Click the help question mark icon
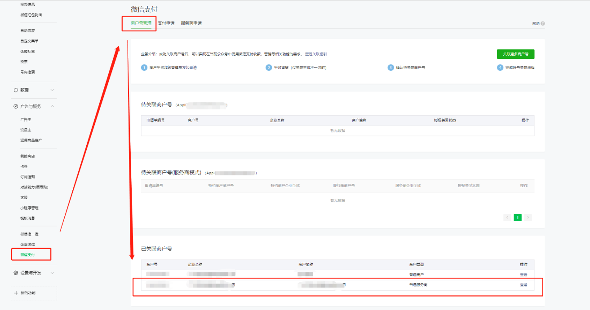The height and width of the screenshot is (310, 590). pos(543,23)
